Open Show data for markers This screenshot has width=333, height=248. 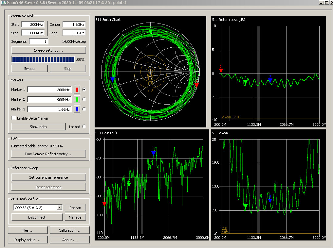[x=38, y=126]
